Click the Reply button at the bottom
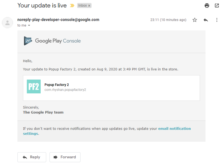 32,157
